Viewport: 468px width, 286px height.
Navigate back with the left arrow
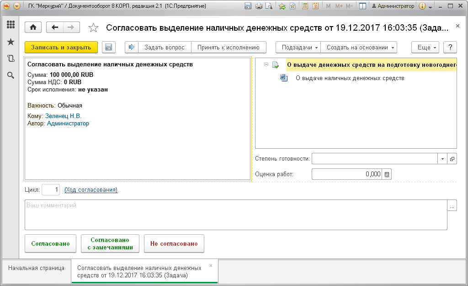click(55, 27)
